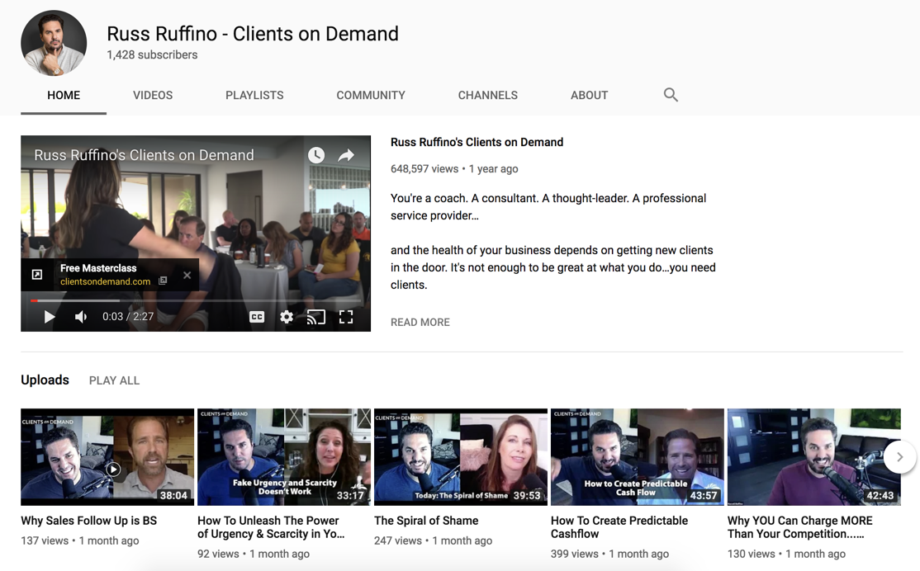Expand description with Read More
This screenshot has width=920, height=571.
pos(420,323)
